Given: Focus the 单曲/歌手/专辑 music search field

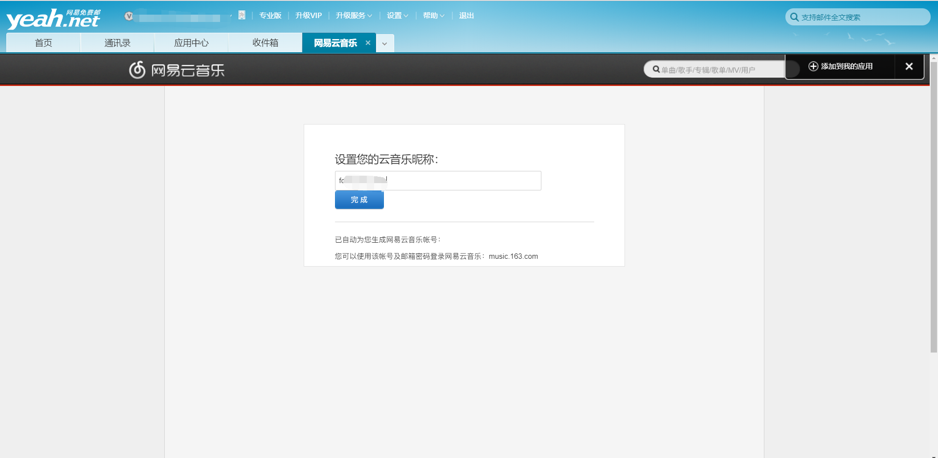Looking at the screenshot, I should pyautogui.click(x=715, y=69).
